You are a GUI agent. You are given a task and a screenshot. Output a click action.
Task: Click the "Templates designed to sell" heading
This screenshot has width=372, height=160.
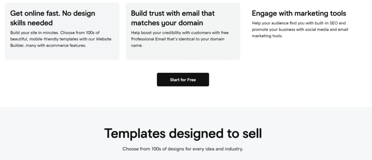[x=183, y=133]
